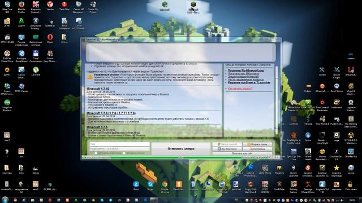
Task: Open the MegaFon Modem desktop icon
Action: point(7,105)
